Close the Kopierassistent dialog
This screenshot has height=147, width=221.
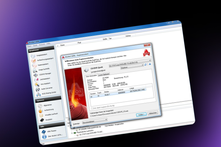147,45
